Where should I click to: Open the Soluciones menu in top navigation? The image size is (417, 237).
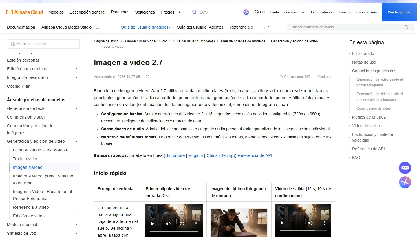(x=145, y=12)
